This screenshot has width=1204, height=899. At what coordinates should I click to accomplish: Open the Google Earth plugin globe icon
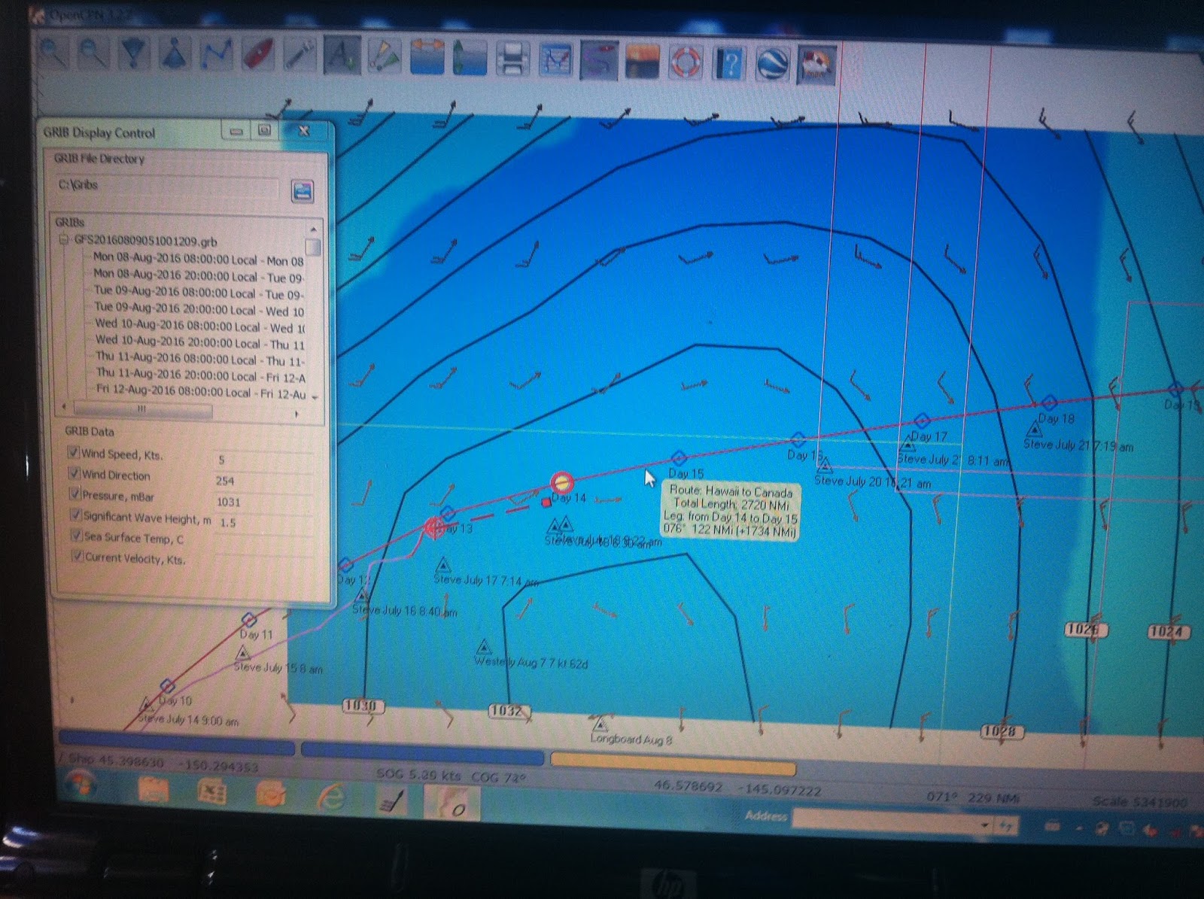click(x=772, y=64)
